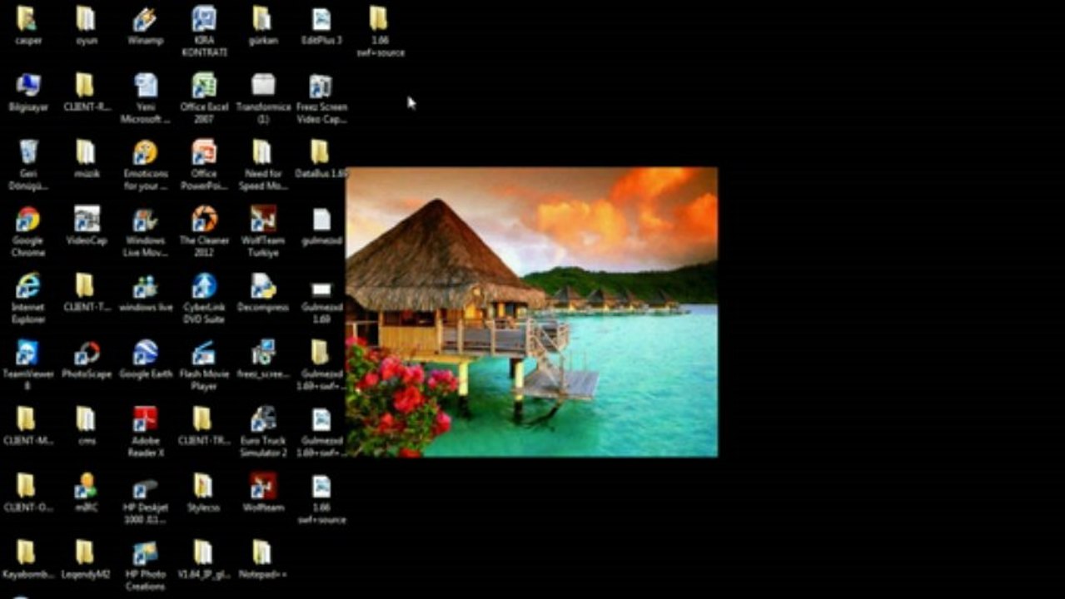Open the KİRA KONTRATI document
The width and height of the screenshot is (1065, 599).
[x=204, y=18]
